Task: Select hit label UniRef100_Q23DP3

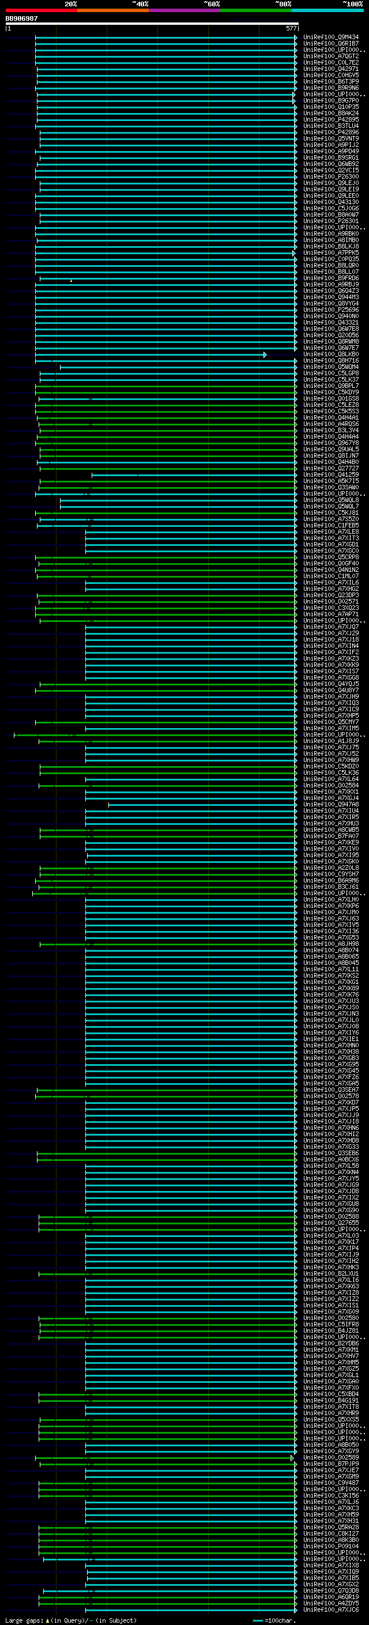Action: (x=331, y=595)
